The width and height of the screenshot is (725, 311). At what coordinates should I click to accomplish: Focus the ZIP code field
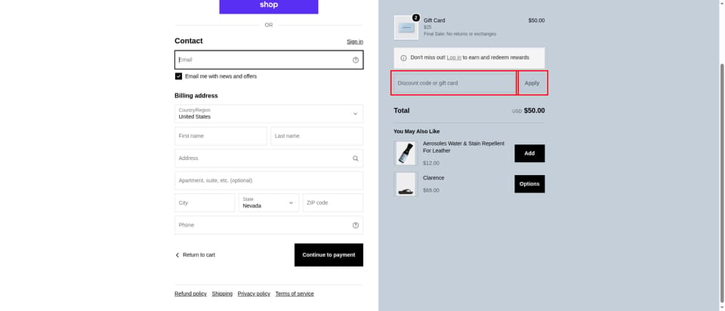coord(333,203)
